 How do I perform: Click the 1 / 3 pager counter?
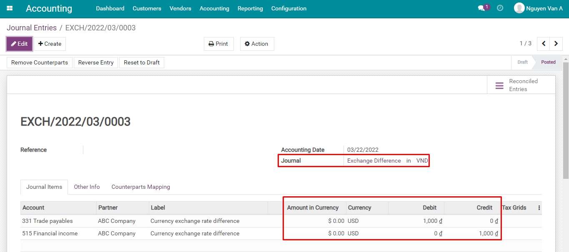click(525, 43)
